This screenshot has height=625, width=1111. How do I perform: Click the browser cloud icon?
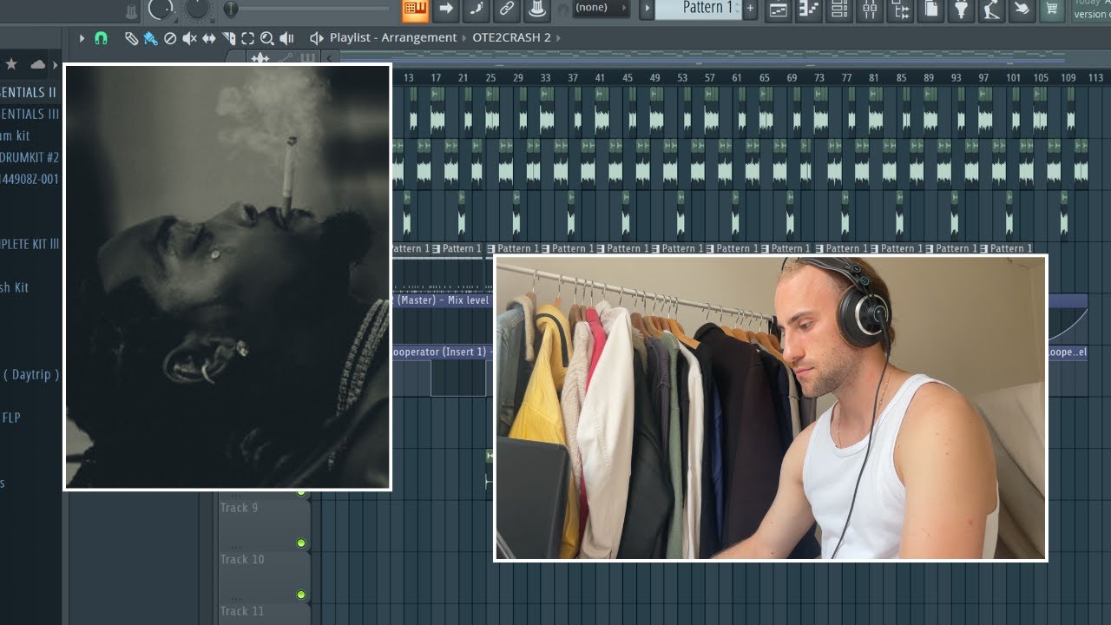(37, 64)
